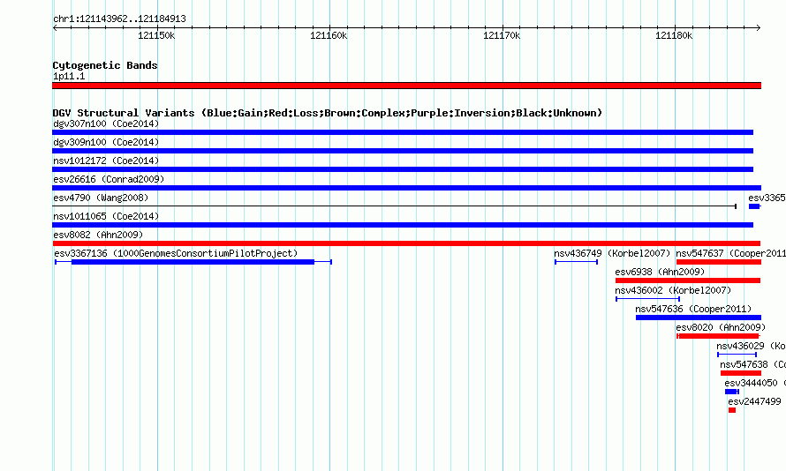Select the esv4790 (Wang2008) black line feature

394,206
